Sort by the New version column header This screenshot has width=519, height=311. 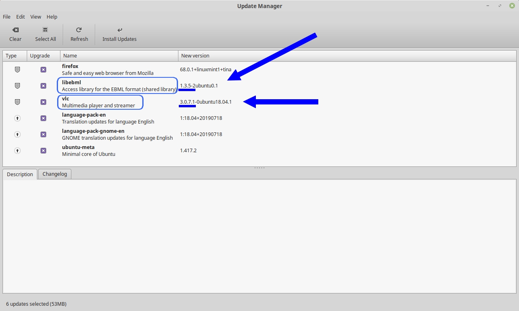(347, 55)
